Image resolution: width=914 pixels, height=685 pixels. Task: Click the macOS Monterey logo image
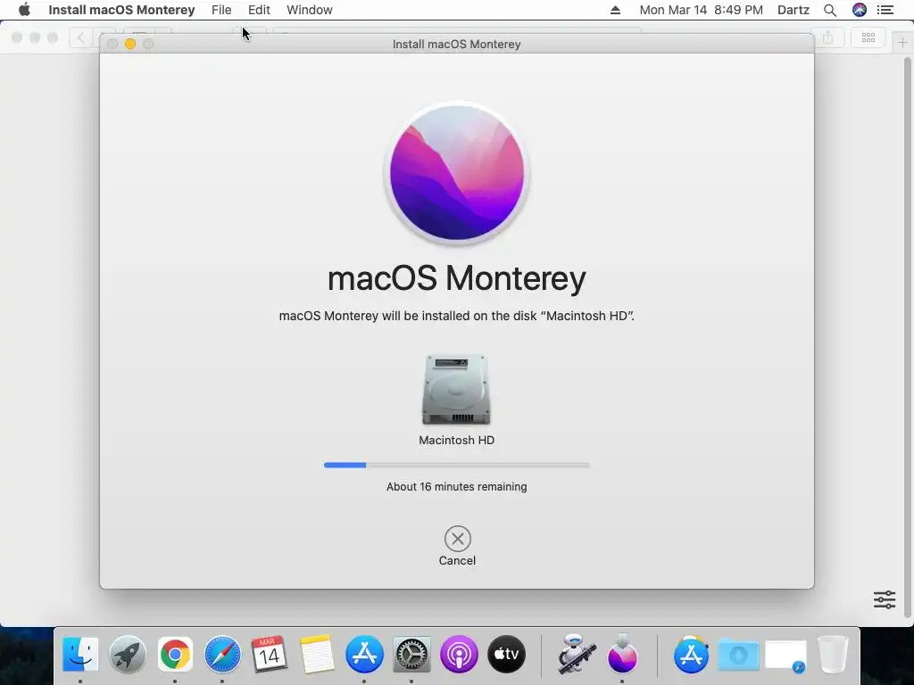click(x=456, y=173)
